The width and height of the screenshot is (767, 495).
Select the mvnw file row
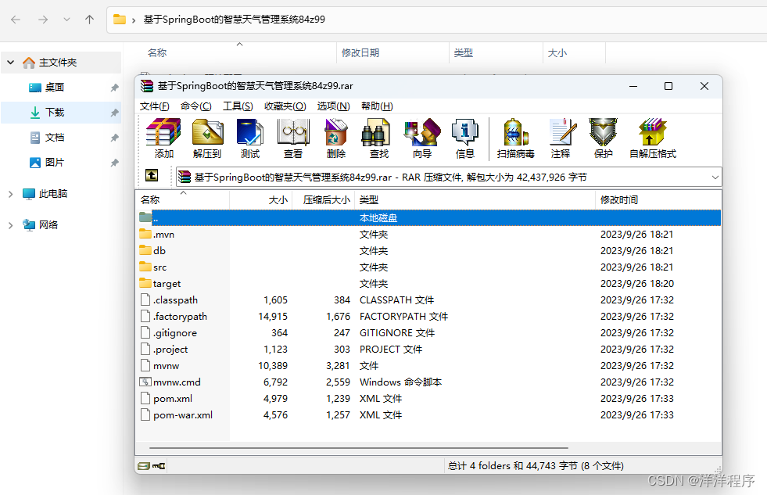[428, 366]
